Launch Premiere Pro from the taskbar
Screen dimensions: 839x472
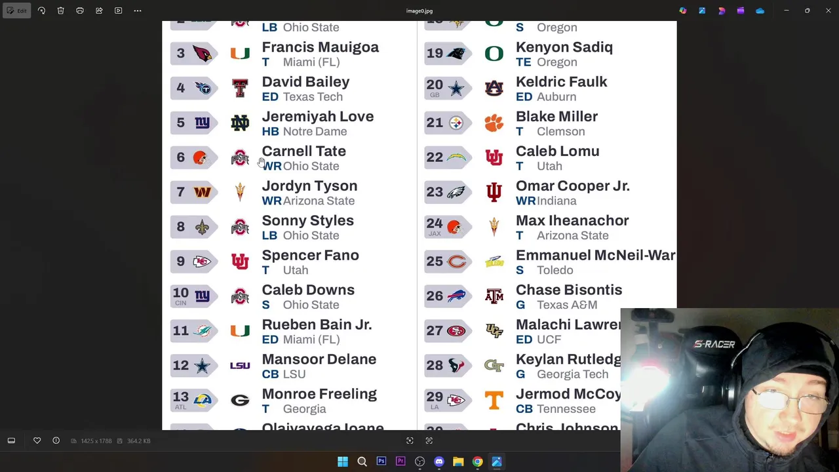click(400, 462)
